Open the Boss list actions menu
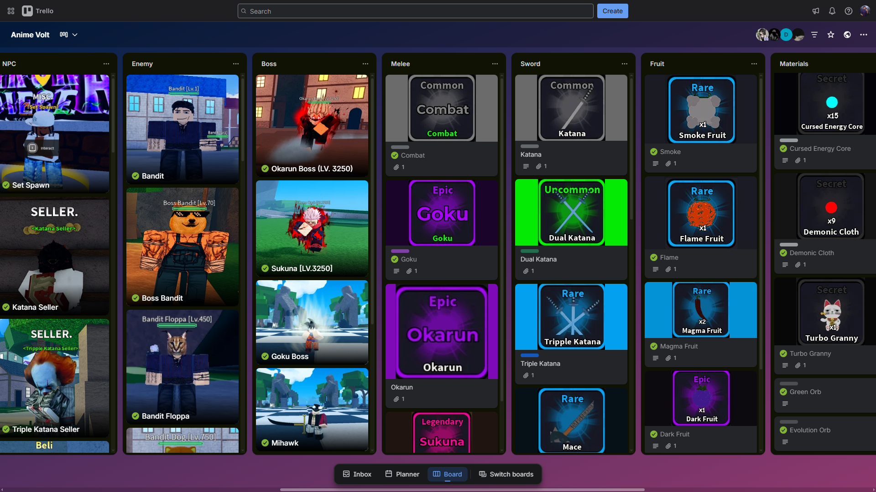Viewport: 876px width, 492px height. tap(365, 64)
